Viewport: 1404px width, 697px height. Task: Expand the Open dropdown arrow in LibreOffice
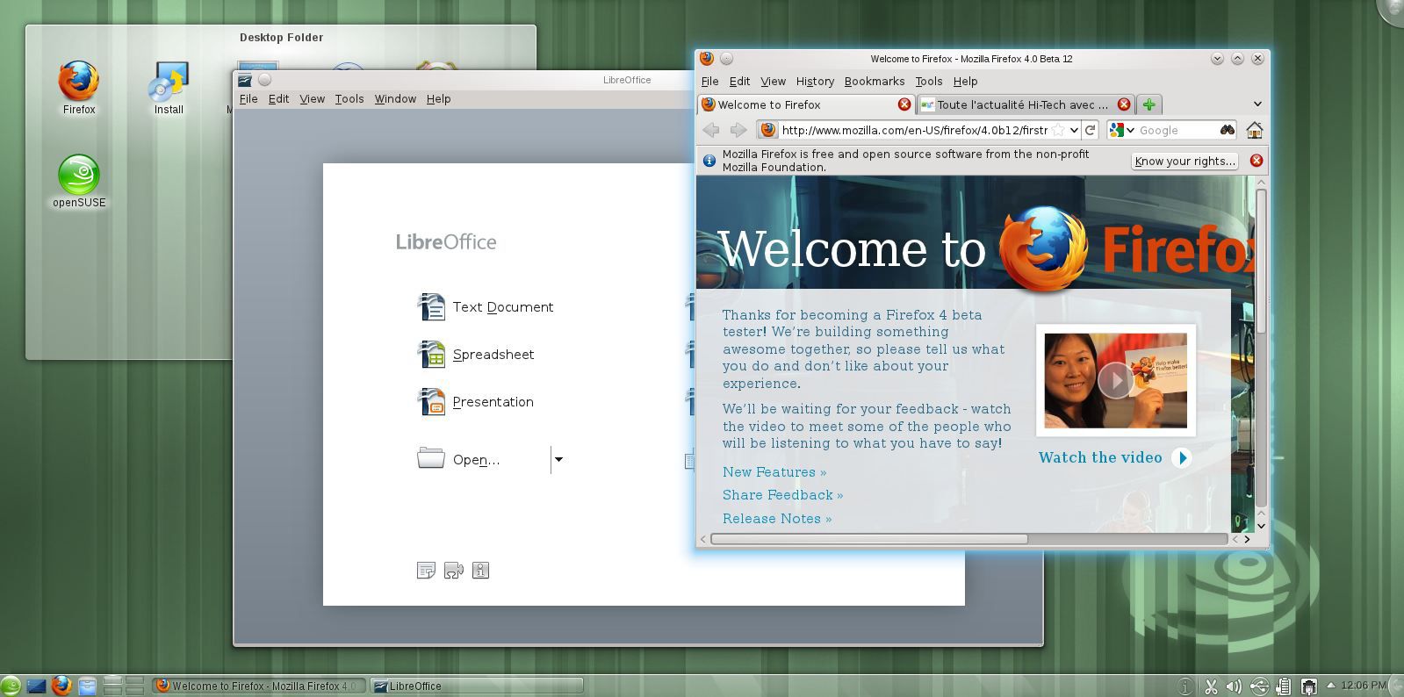558,459
